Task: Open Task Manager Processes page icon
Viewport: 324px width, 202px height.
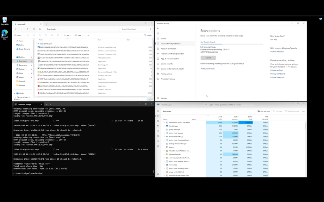Action: click(158, 116)
